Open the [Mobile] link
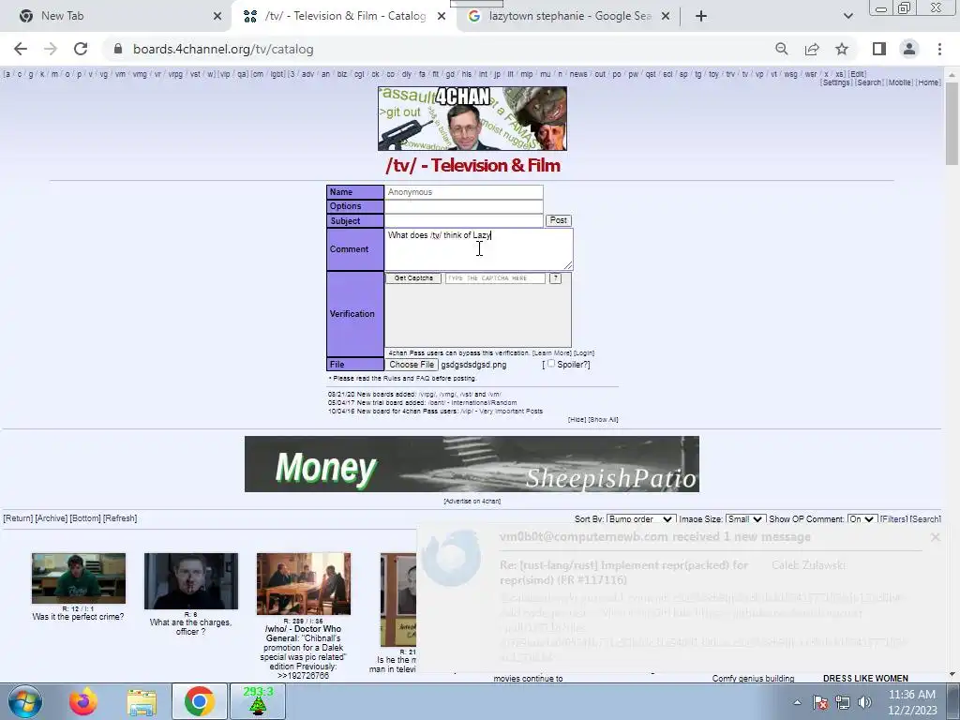960x720 pixels. (899, 82)
